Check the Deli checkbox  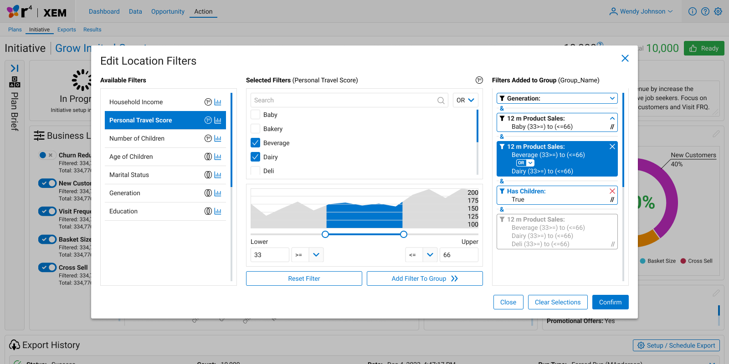point(256,171)
